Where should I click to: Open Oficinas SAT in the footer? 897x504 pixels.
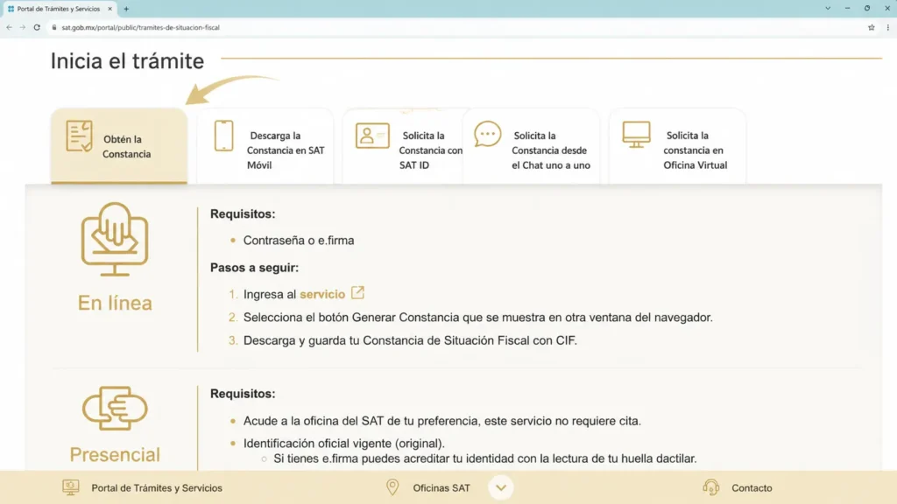coord(441,488)
